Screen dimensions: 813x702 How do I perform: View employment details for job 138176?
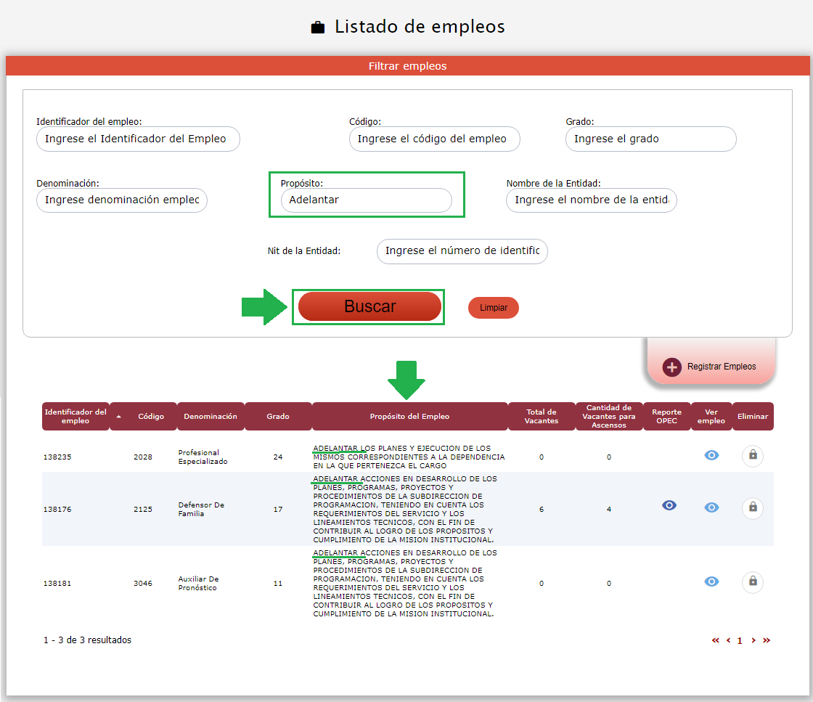coord(711,508)
